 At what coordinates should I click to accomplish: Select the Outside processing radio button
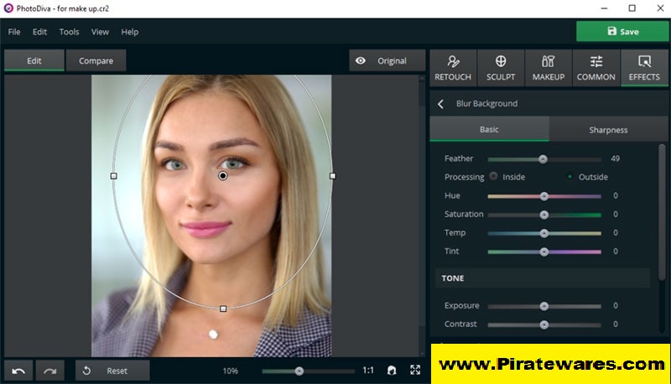click(x=570, y=177)
